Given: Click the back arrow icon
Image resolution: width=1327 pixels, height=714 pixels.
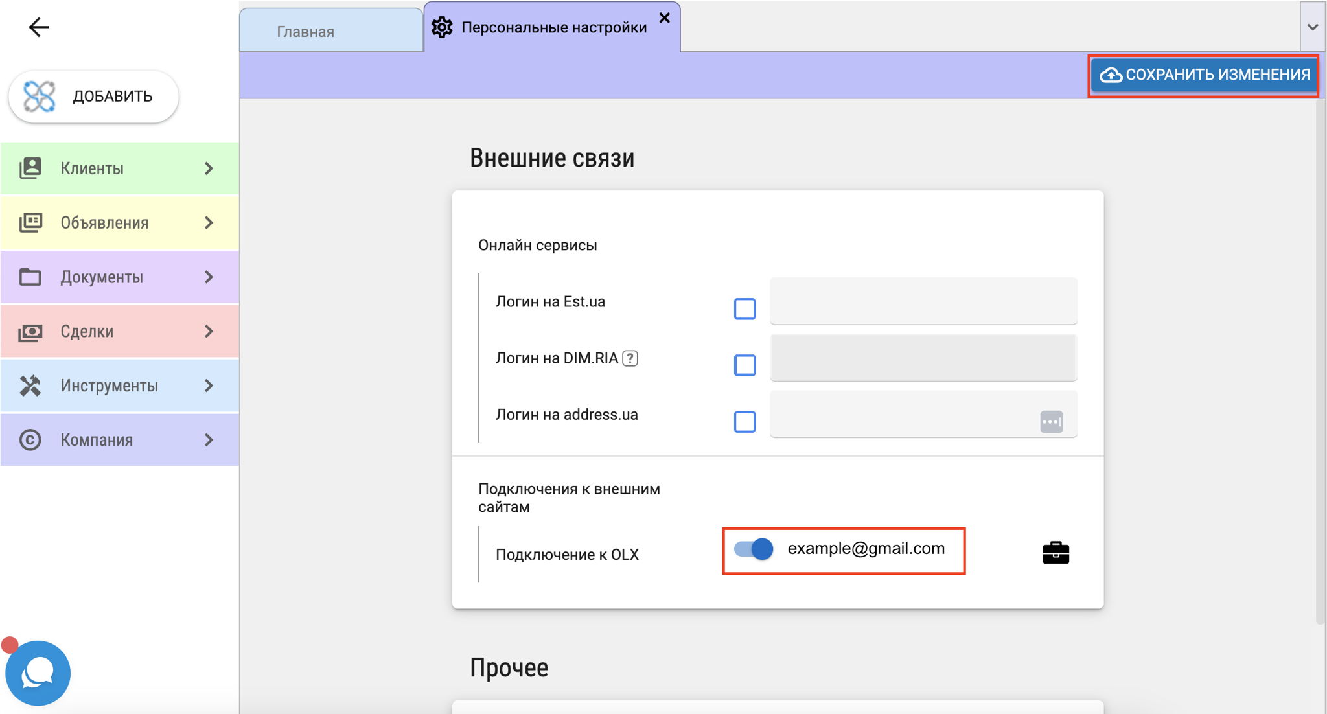Looking at the screenshot, I should pyautogui.click(x=39, y=27).
